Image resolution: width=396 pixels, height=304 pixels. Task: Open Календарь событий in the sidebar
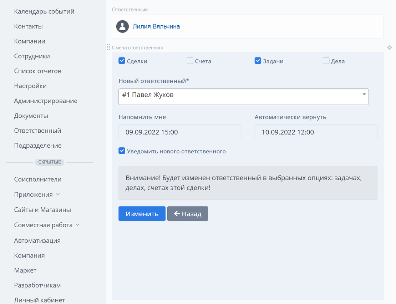point(44,11)
